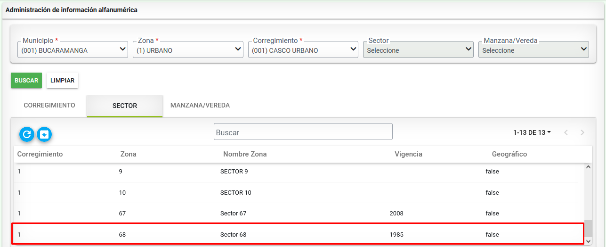Switch to the CORREGIMIENTO tab
Screen dimensions: 606x247
click(49, 105)
